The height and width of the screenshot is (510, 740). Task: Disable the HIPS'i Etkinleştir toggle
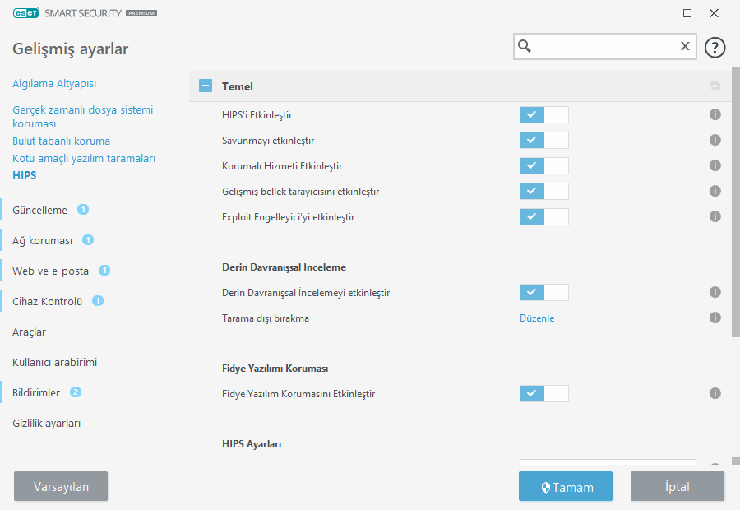click(543, 115)
